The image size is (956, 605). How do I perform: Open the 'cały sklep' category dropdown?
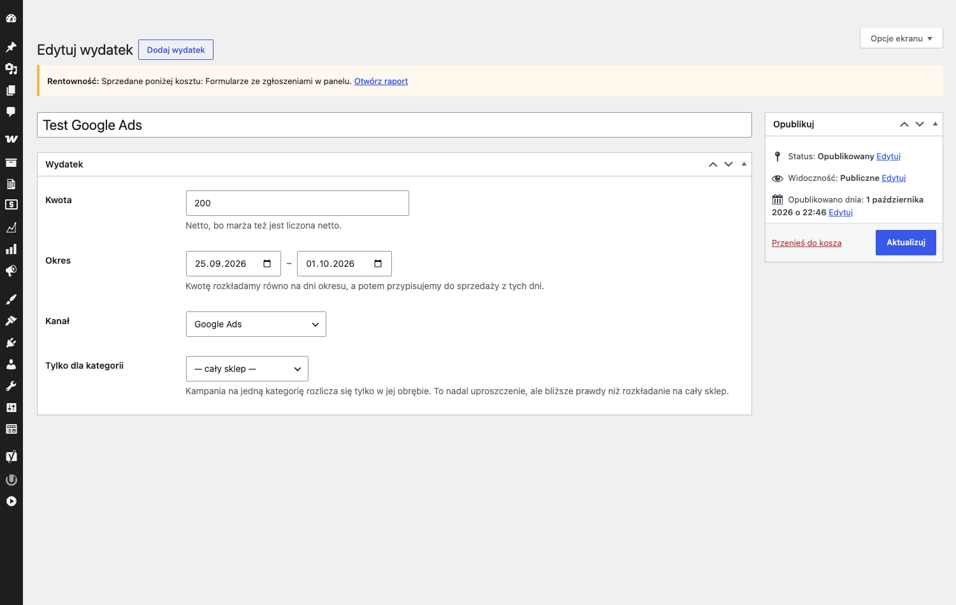tap(247, 369)
